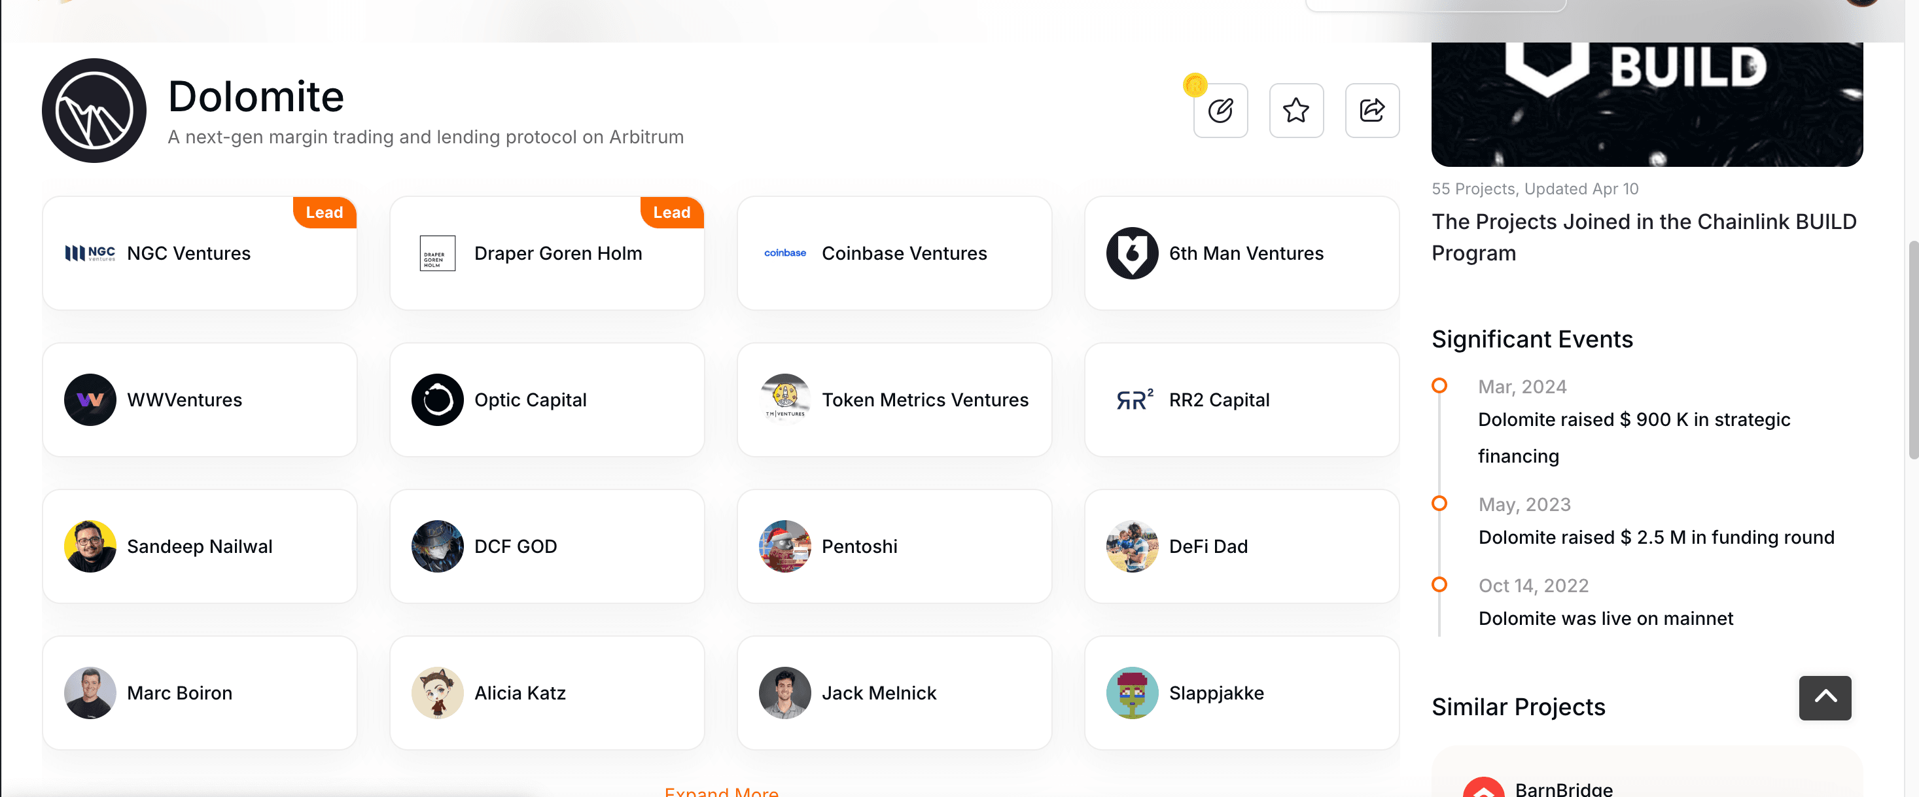Click the WWVentures logo icon
This screenshot has height=797, width=1919.
tap(90, 400)
